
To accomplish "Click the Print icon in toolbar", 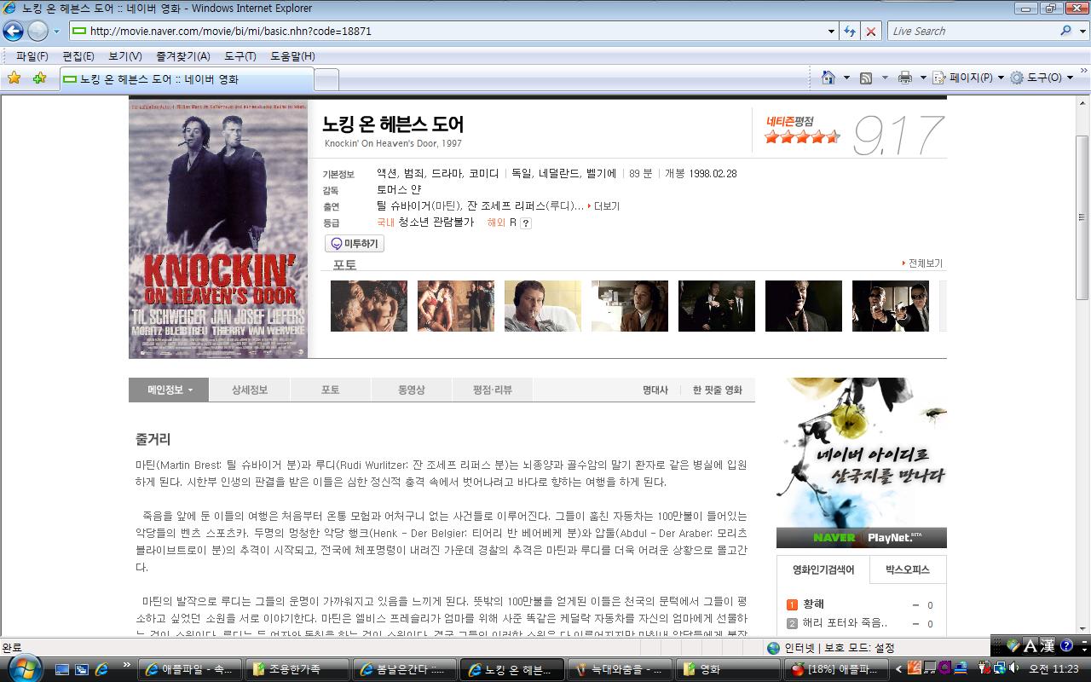I will [904, 78].
